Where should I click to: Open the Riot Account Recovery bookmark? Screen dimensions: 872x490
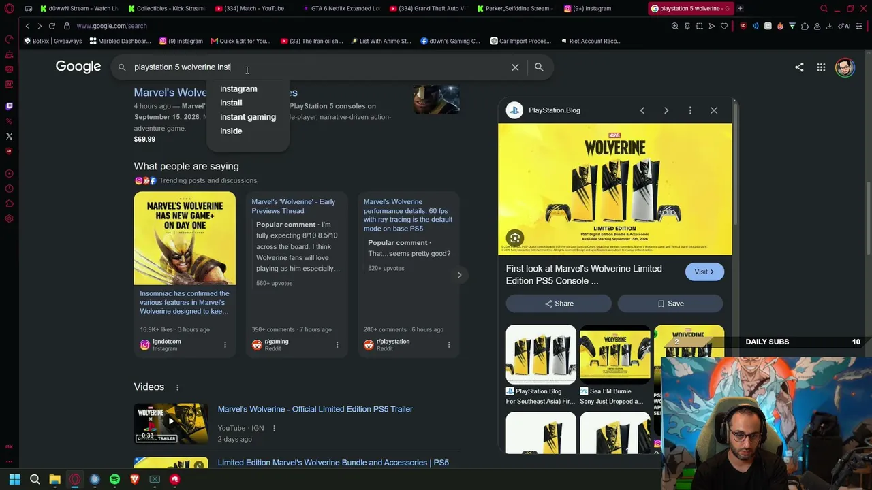point(591,41)
